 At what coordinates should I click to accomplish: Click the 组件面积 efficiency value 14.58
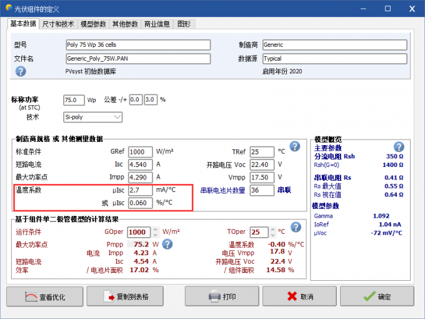[276, 270]
